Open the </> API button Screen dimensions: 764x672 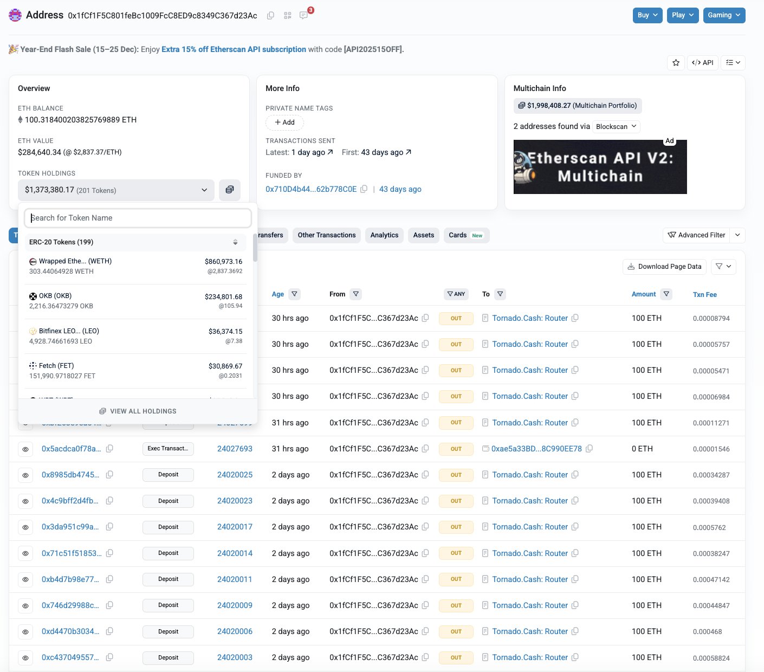point(702,62)
